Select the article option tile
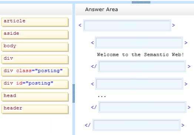Image resolution: width=194 pixels, height=135 pixels. coord(35,22)
